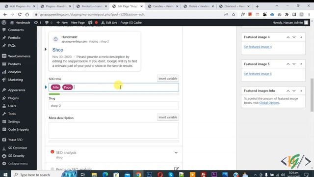Viewport: 314px width, 177px height.
Task: Click the Set featured image 5 link
Action: tap(258, 74)
